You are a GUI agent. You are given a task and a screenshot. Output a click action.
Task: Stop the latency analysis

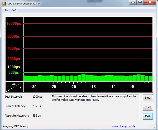point(148,98)
